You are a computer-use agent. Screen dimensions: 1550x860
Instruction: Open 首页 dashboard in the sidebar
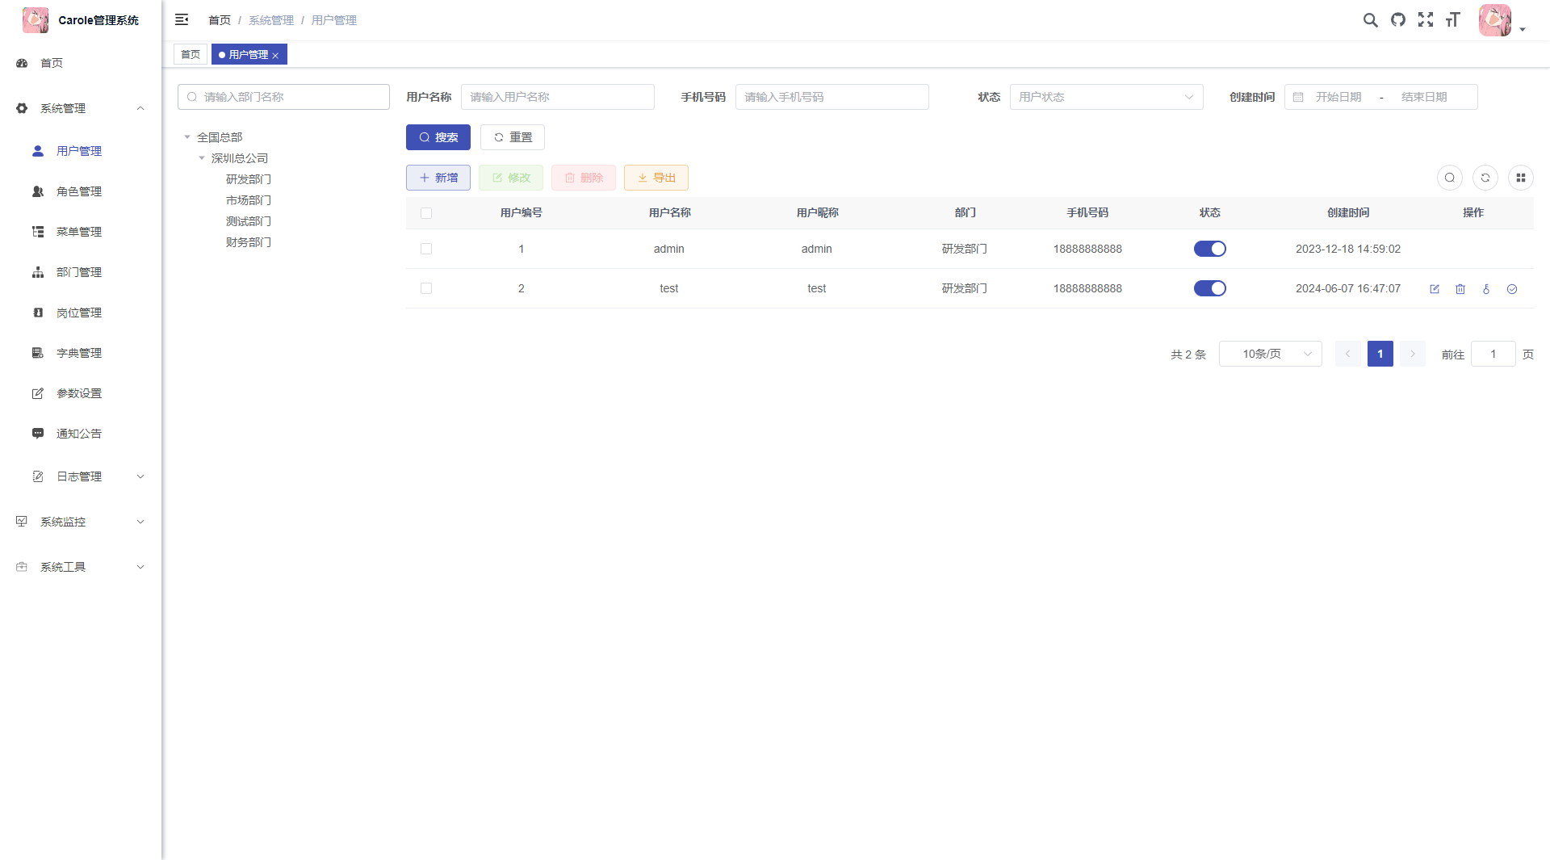81,63
